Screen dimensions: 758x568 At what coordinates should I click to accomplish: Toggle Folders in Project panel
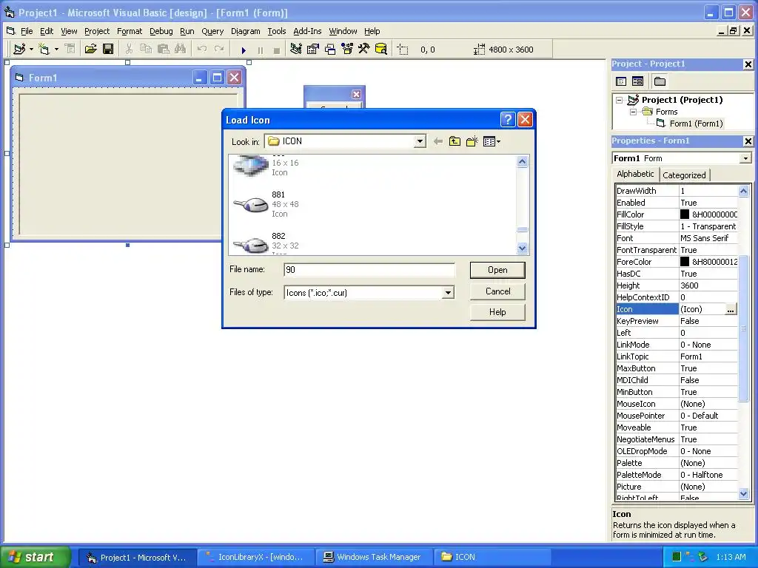coord(660,81)
